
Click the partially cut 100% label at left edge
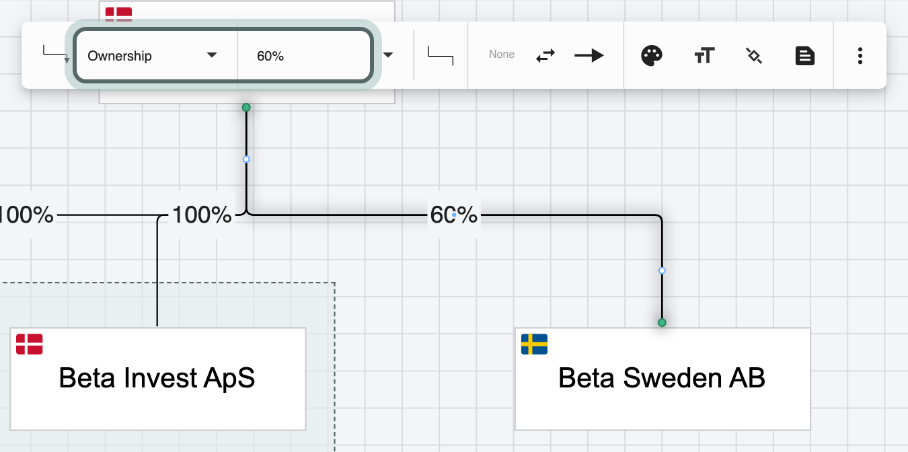[26, 215]
